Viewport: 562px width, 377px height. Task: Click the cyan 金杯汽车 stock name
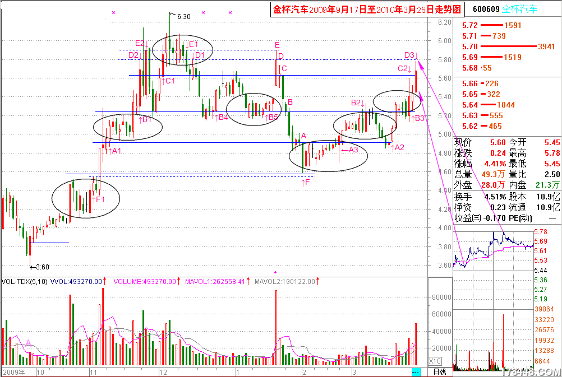519,9
